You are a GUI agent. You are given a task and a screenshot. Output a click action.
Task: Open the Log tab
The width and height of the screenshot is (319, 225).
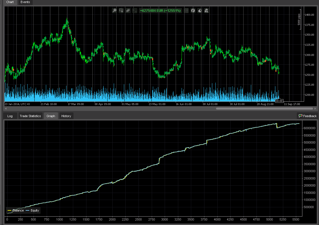pyautogui.click(x=10, y=116)
